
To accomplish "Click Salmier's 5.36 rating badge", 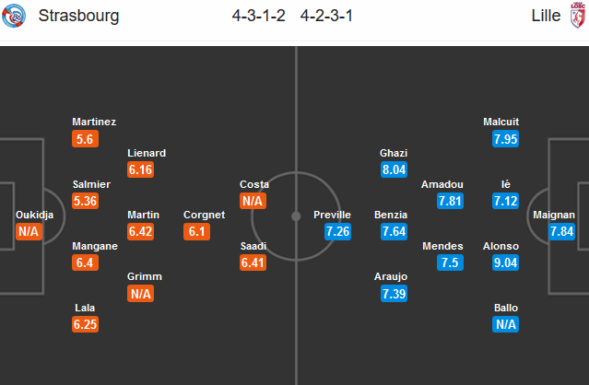I will click(x=85, y=201).
